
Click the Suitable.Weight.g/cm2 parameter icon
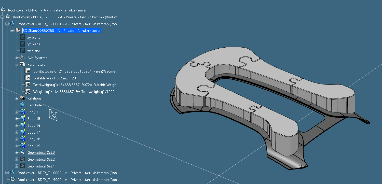[x=28, y=78]
